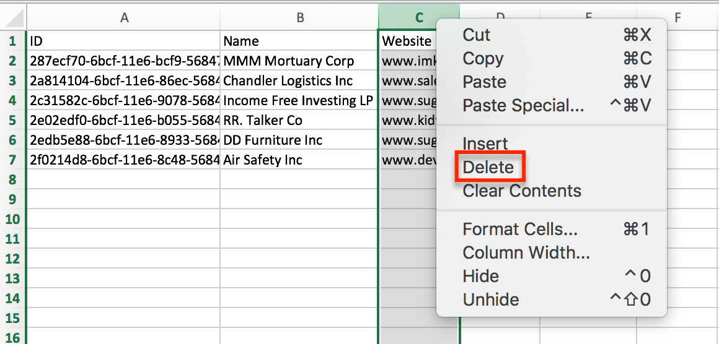
Task: Select row 6 header
Action: [13, 140]
